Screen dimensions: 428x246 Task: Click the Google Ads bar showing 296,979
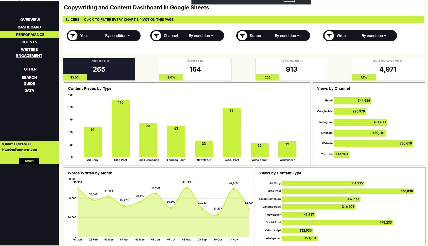350,111
